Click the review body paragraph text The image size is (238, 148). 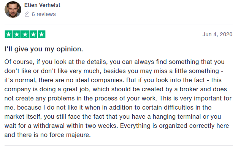coord(118,98)
